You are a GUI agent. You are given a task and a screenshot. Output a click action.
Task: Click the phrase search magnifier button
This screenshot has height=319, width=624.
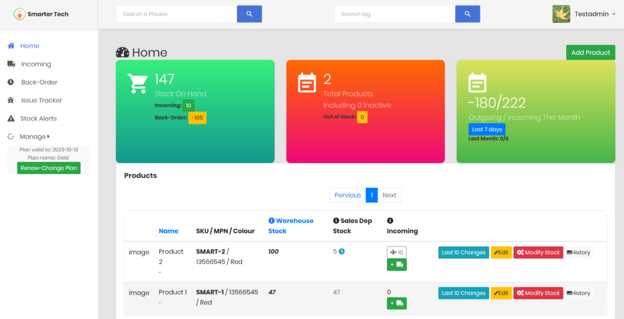(249, 14)
